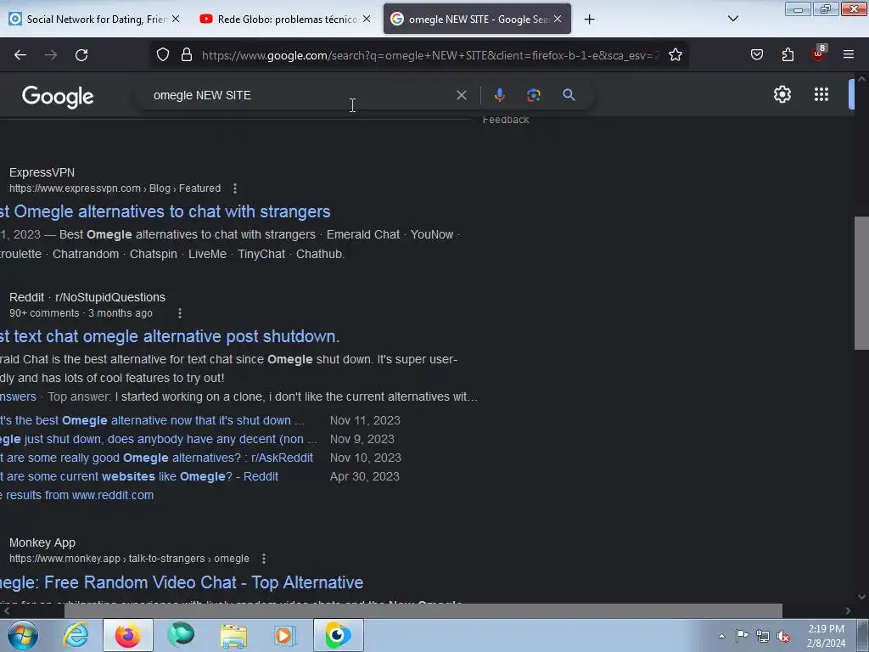
Task: Start search by voice microphone
Action: [499, 95]
